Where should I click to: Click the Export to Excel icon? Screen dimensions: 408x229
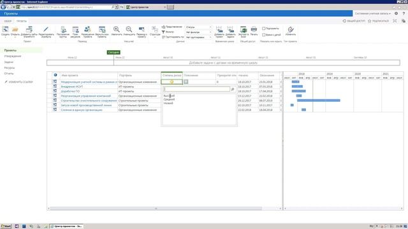[x=244, y=31]
